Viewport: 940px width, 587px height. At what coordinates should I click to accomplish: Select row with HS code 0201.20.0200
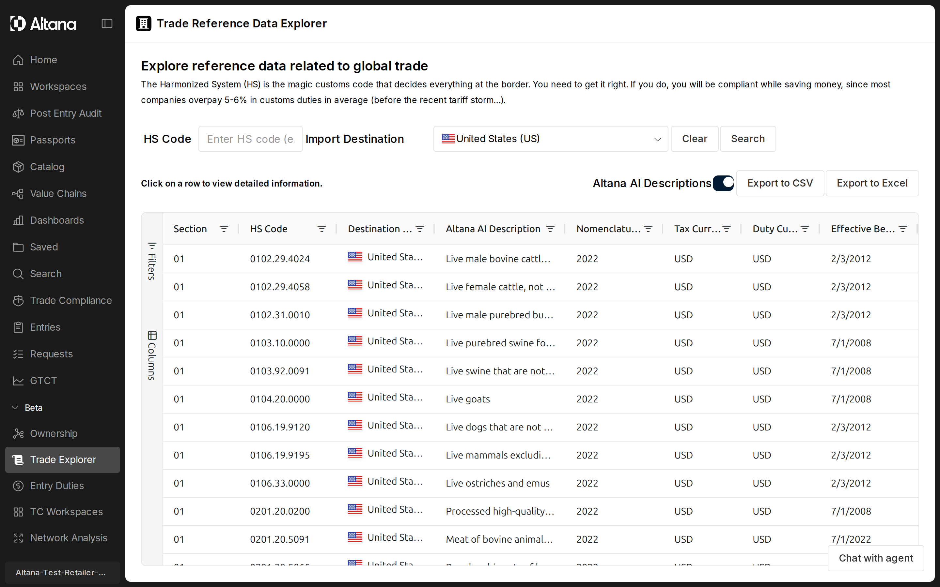(541, 511)
